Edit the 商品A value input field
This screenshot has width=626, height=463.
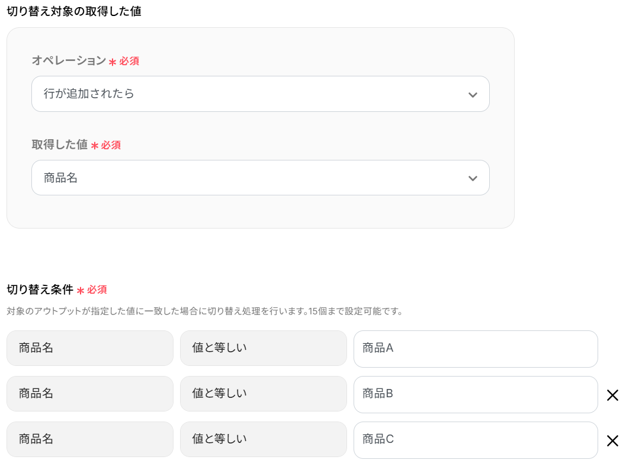click(475, 349)
